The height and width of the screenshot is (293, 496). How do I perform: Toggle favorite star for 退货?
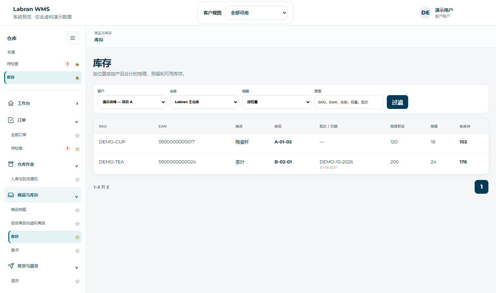click(x=77, y=281)
